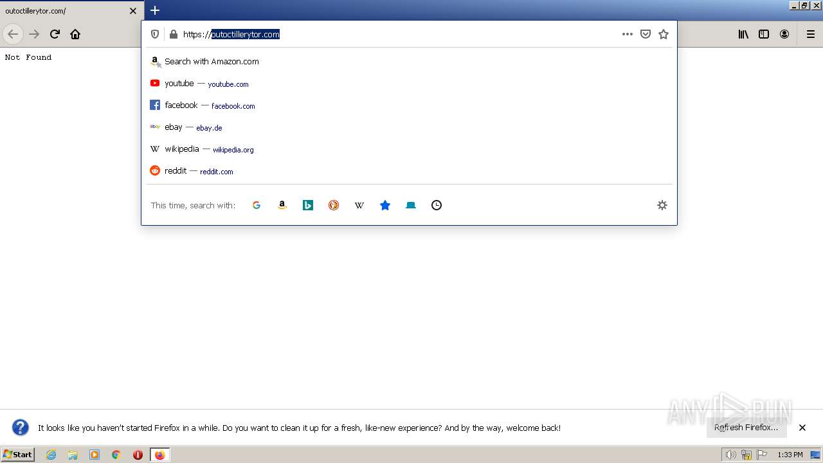
Task: Search this time with Amazon
Action: (x=282, y=205)
